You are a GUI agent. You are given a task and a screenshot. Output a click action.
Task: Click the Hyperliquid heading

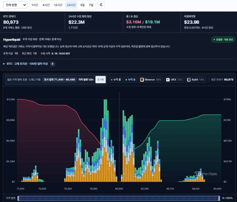tap(12, 39)
